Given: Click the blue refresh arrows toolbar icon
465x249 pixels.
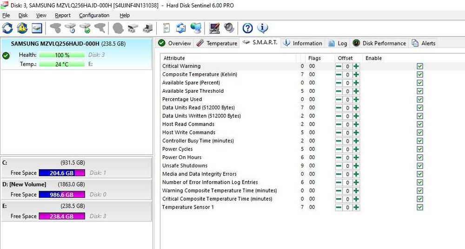Looking at the screenshot, I should (7, 28).
